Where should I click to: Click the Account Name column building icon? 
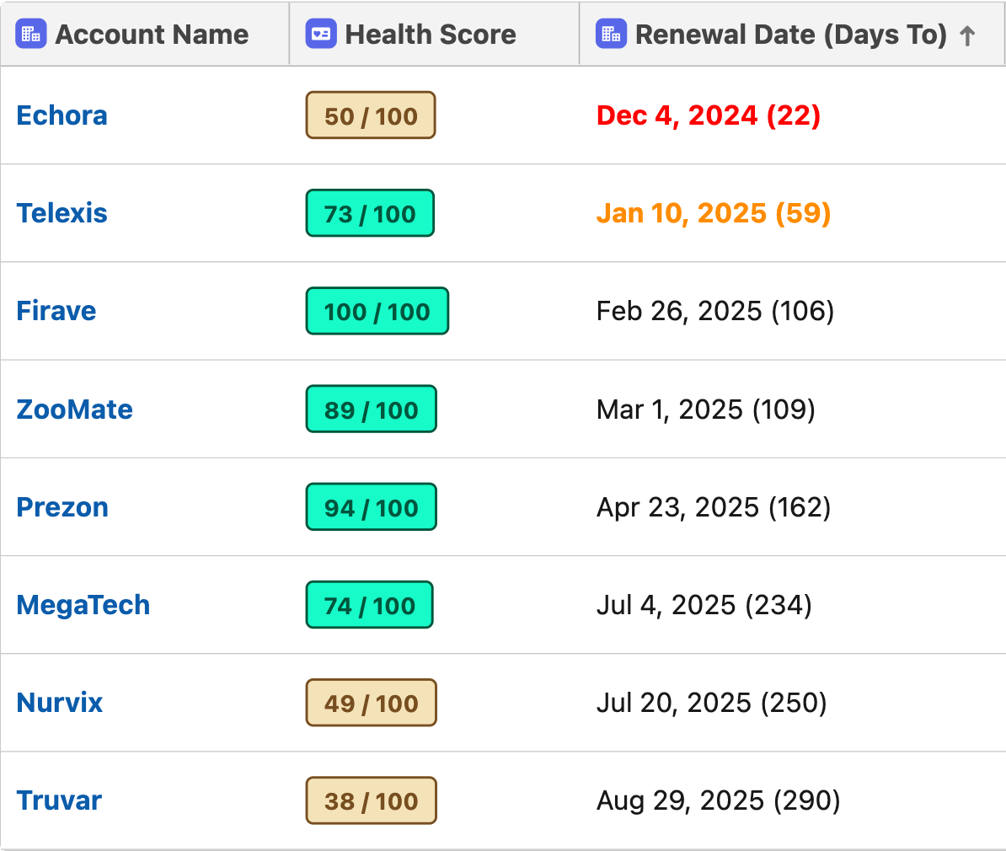click(x=31, y=34)
